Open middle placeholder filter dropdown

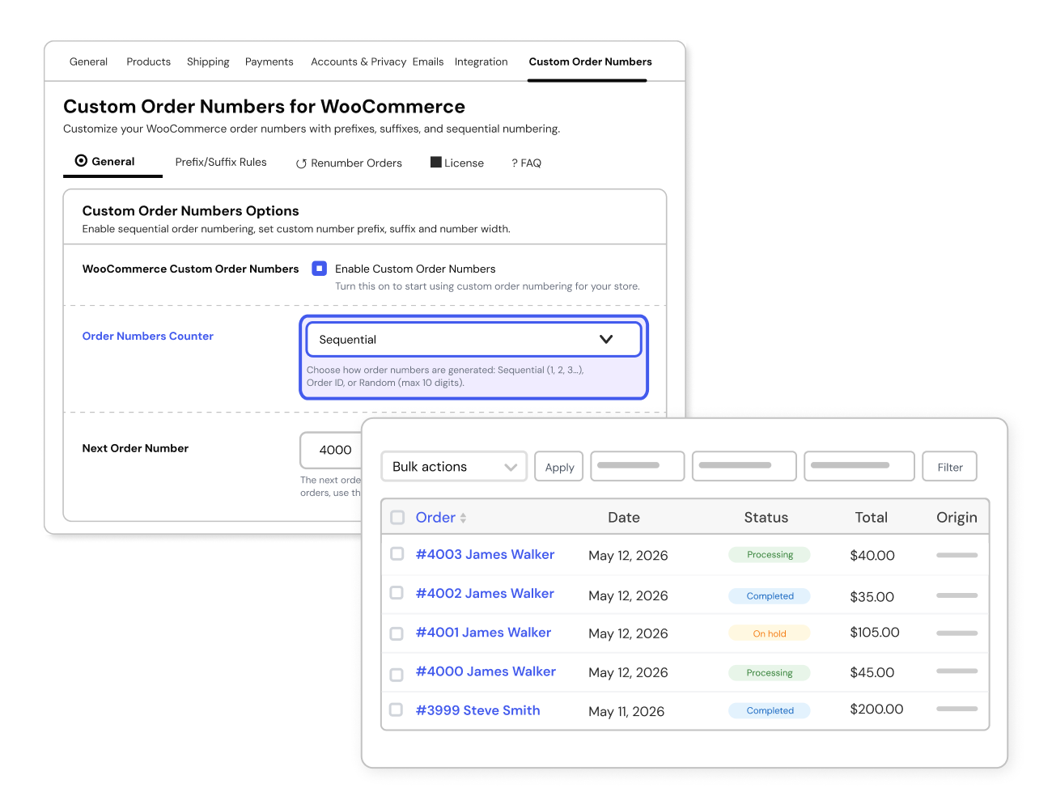coord(744,466)
